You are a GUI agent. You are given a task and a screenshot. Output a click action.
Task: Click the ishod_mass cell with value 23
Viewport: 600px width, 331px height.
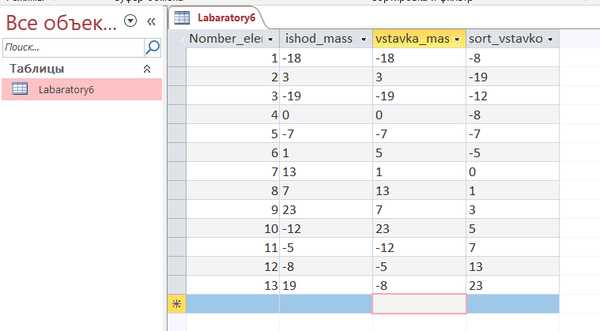[326, 209]
